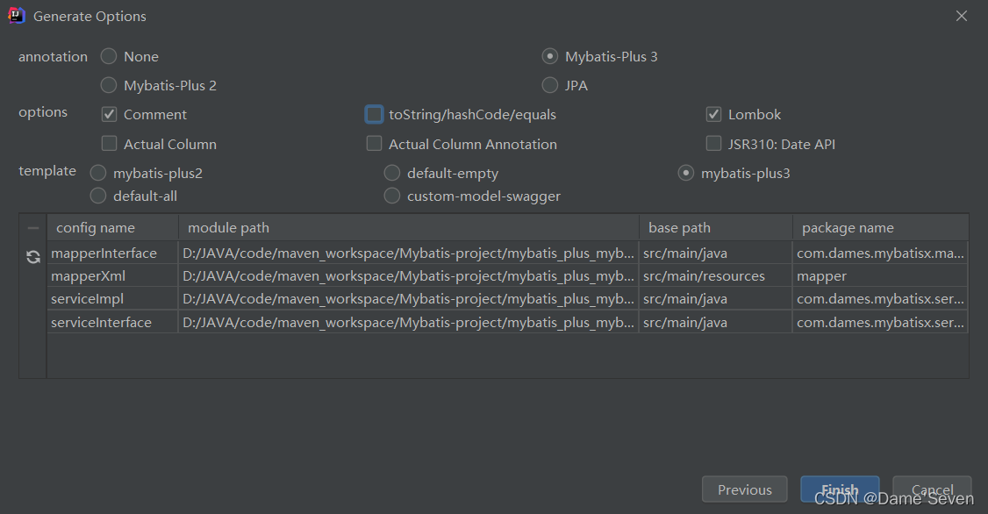Image resolution: width=988 pixels, height=514 pixels.
Task: Select the mybatis-plus3 template radio
Action: click(686, 173)
